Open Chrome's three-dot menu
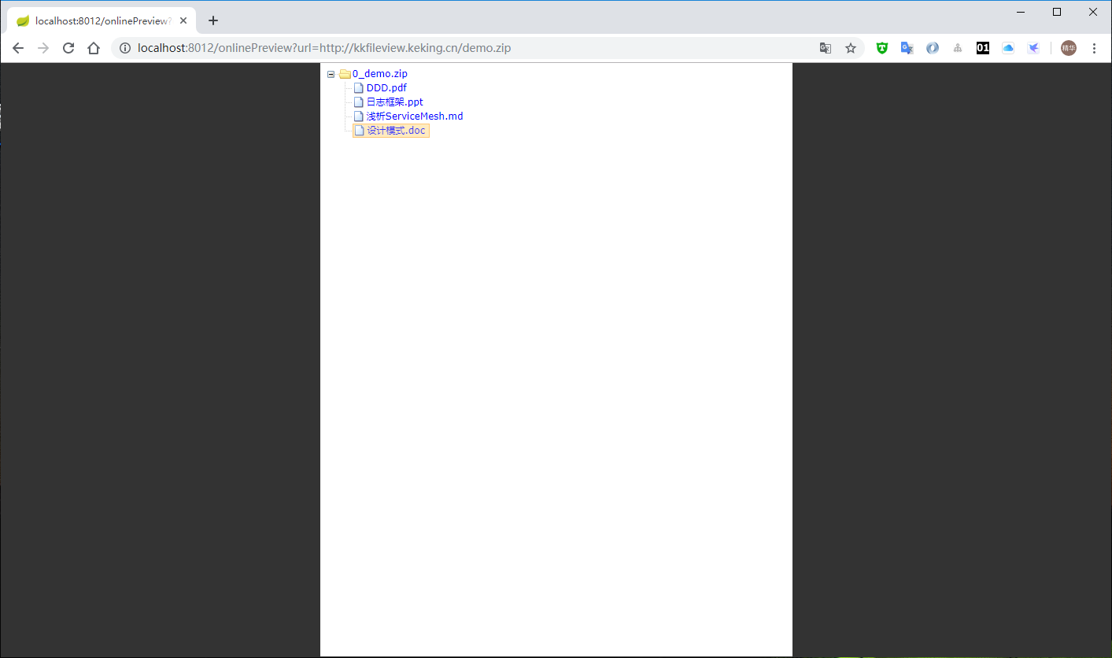 [1095, 48]
